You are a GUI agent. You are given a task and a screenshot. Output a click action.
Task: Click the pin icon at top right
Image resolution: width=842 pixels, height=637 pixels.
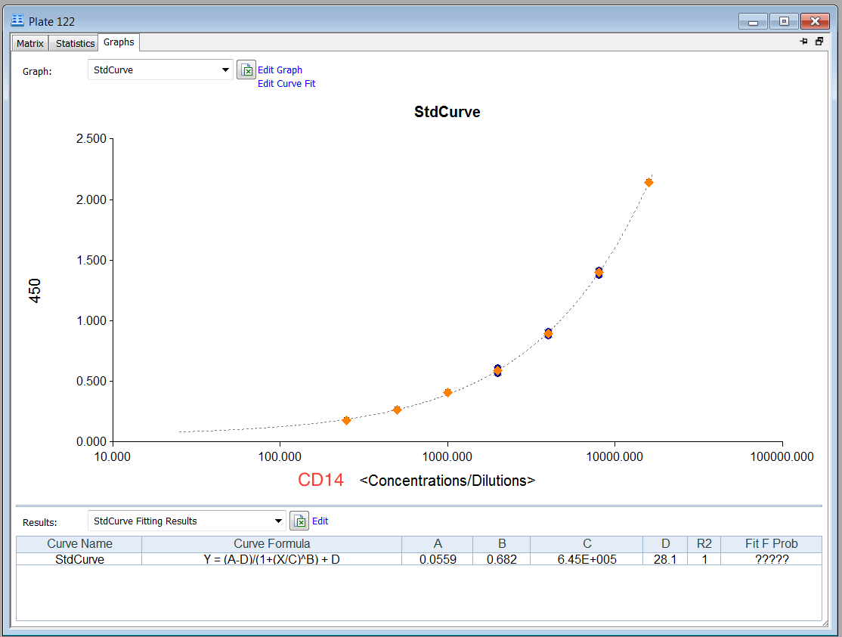pyautogui.click(x=804, y=42)
